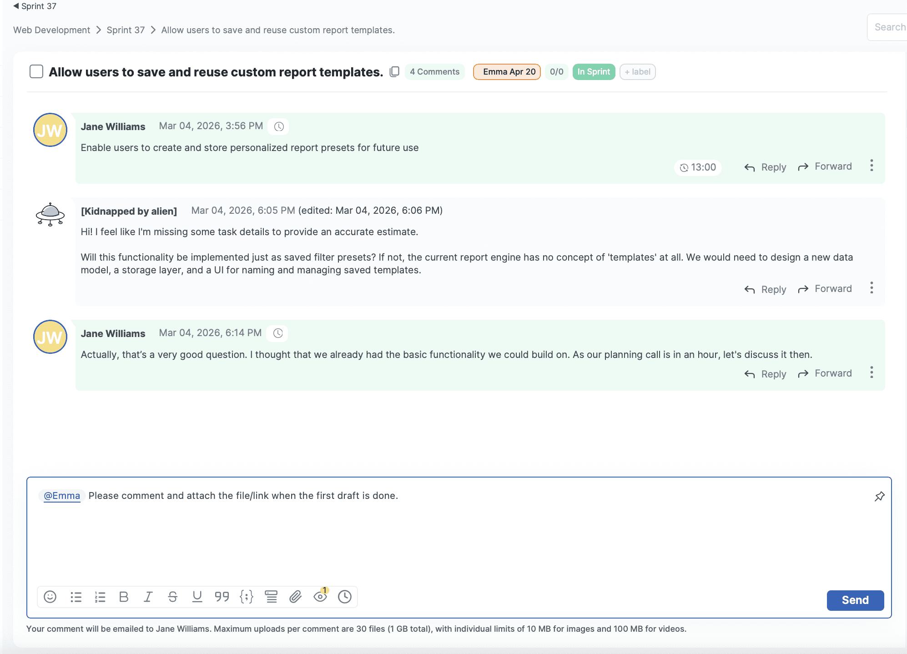907x654 pixels.
Task: Open the time tracking clock in toolbar
Action: click(345, 597)
